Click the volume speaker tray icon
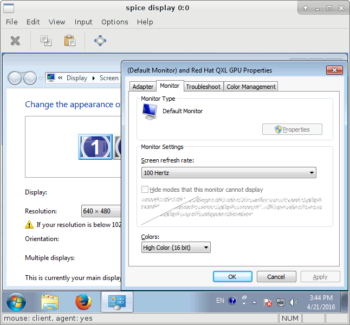Viewport: 350px width, 325px height. pyautogui.click(x=294, y=302)
